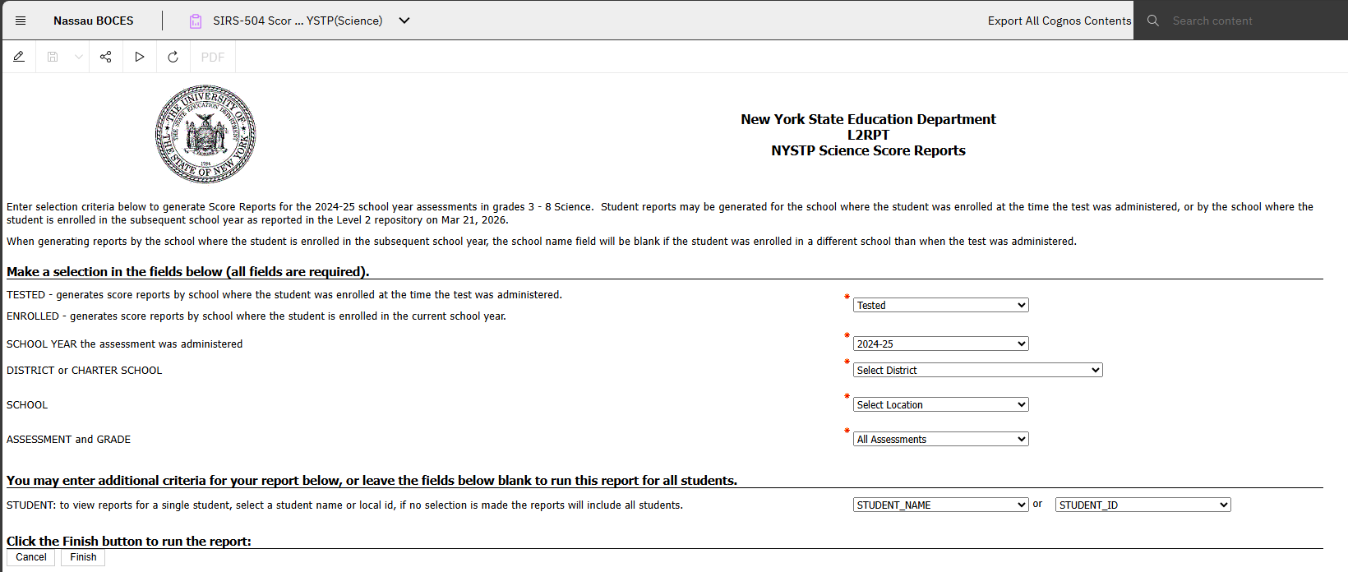The width and height of the screenshot is (1348, 572).
Task: Open the hamburger navigation menu
Action: point(21,21)
